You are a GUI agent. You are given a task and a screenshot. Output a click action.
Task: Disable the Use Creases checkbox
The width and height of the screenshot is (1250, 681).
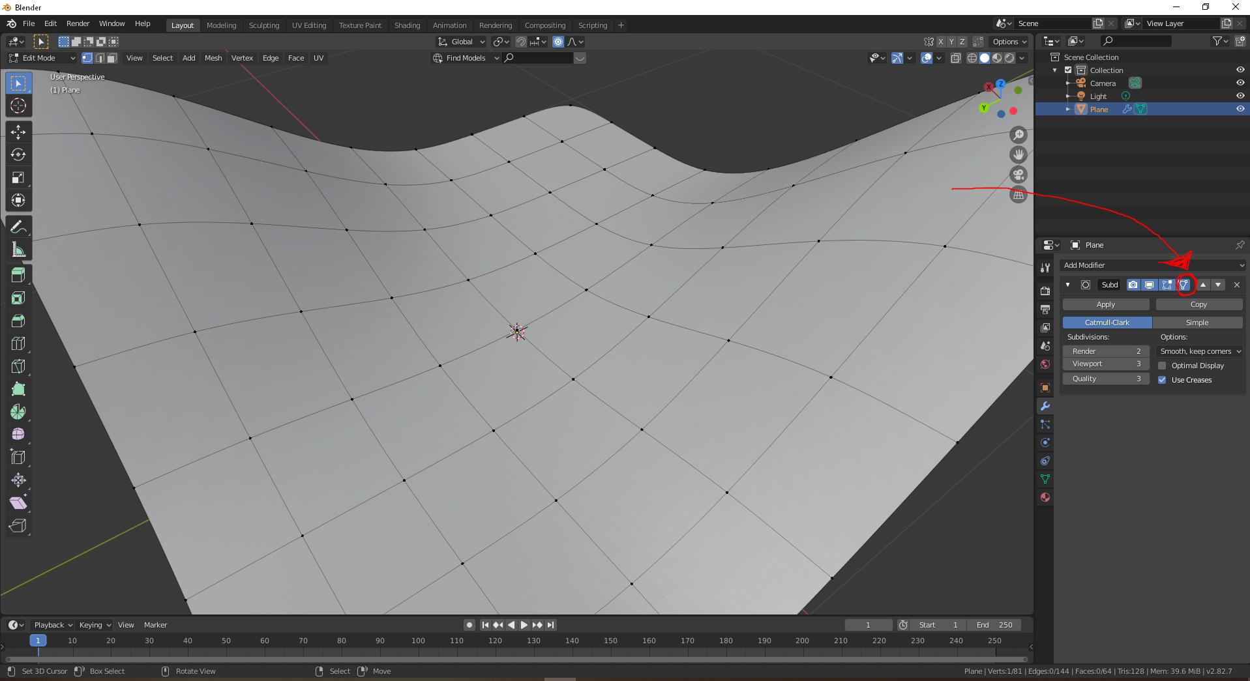(1161, 380)
